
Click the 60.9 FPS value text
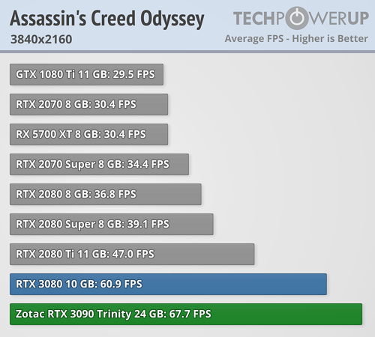point(121,284)
